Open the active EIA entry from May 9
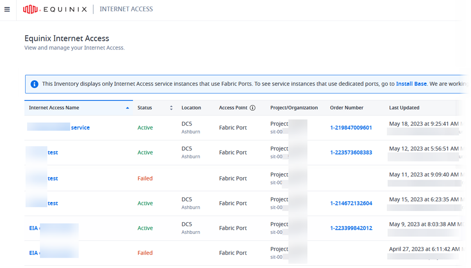The image size is (471, 268). coord(33,228)
